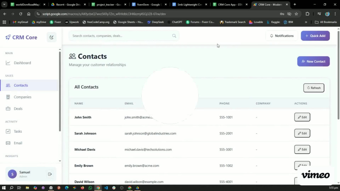
Task: Switch to worldDomRoadMap browser tab
Action: (x=28, y=4)
